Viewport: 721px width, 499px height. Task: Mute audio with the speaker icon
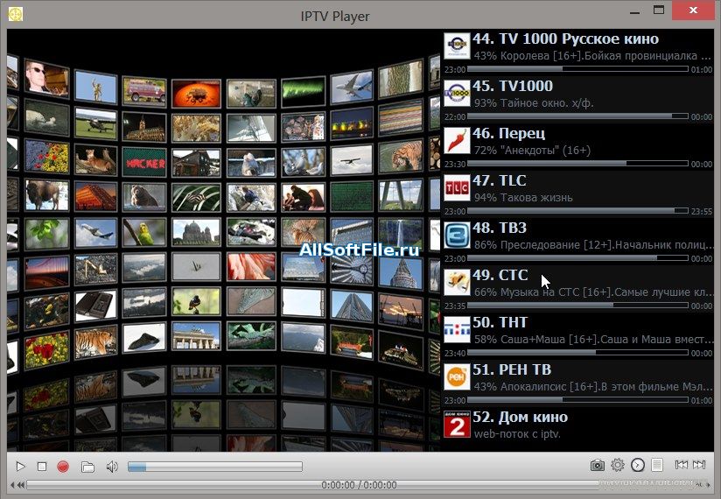[112, 467]
